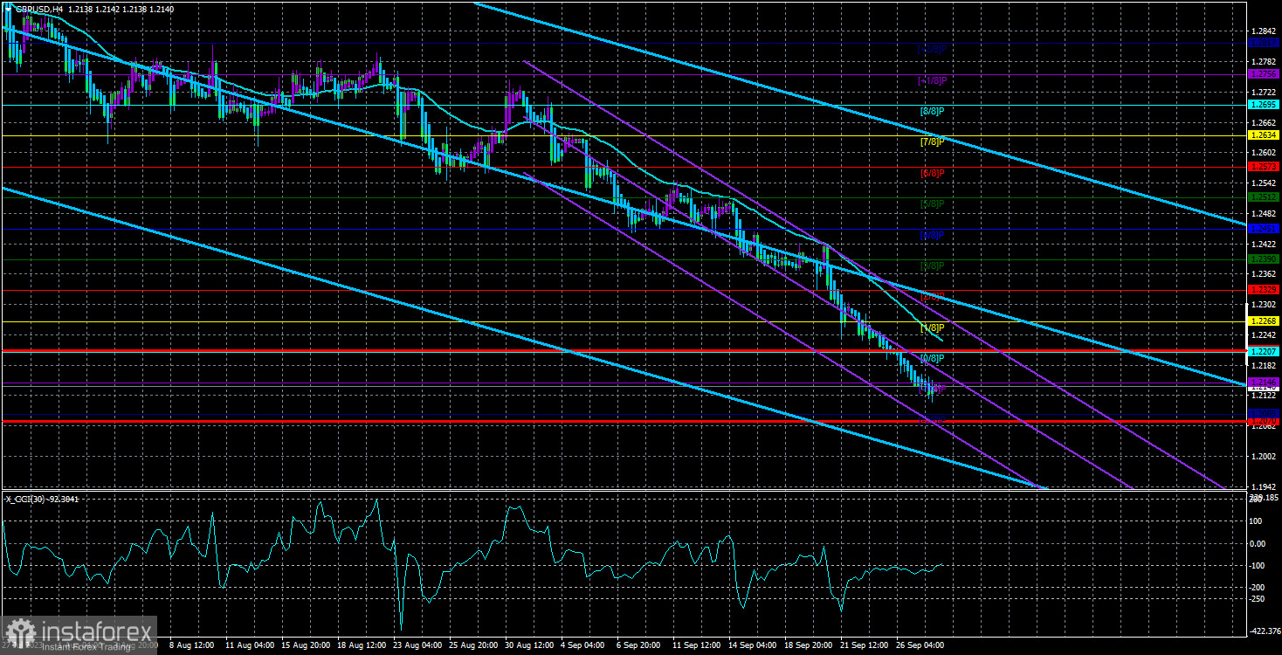Click the [8/8]P Murray level label
This screenshot has height=655, width=1282.
coord(933,111)
